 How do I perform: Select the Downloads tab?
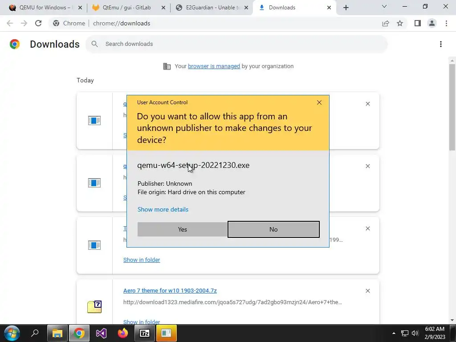(291, 8)
